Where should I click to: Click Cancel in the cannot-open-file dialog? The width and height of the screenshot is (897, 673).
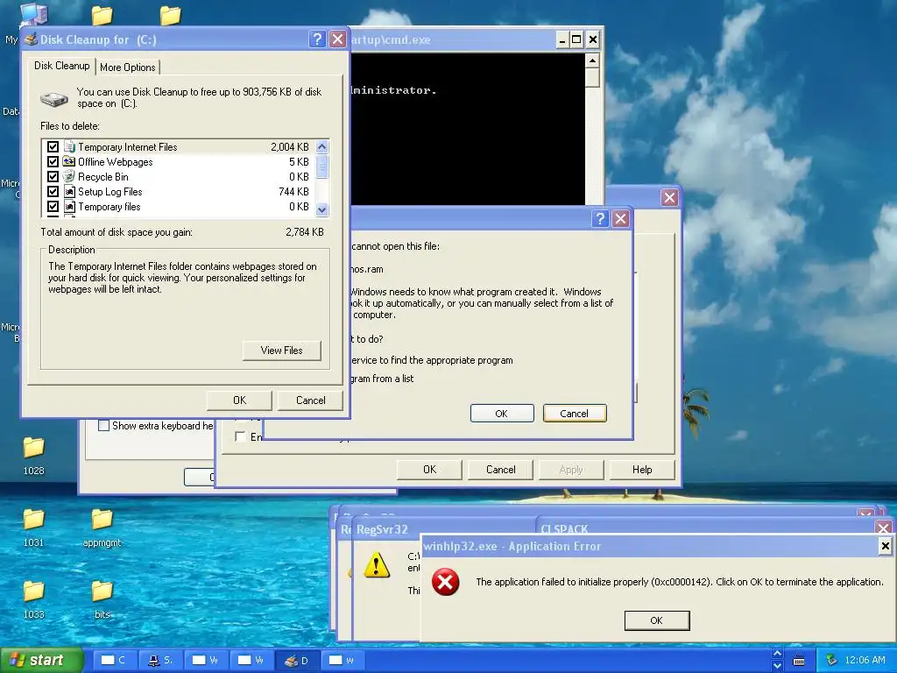pyautogui.click(x=575, y=414)
